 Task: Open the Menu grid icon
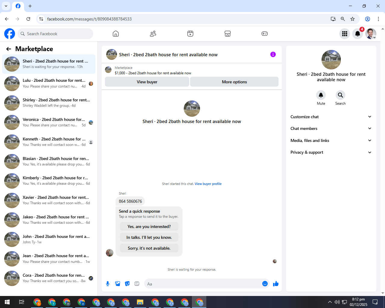point(345,34)
